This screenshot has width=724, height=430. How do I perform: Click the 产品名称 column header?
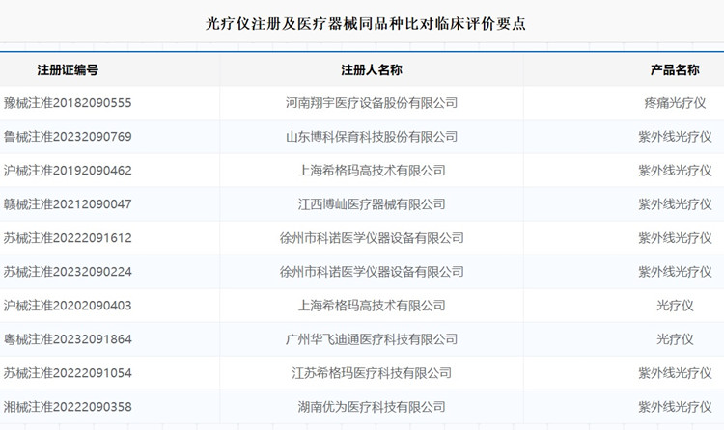[675, 70]
